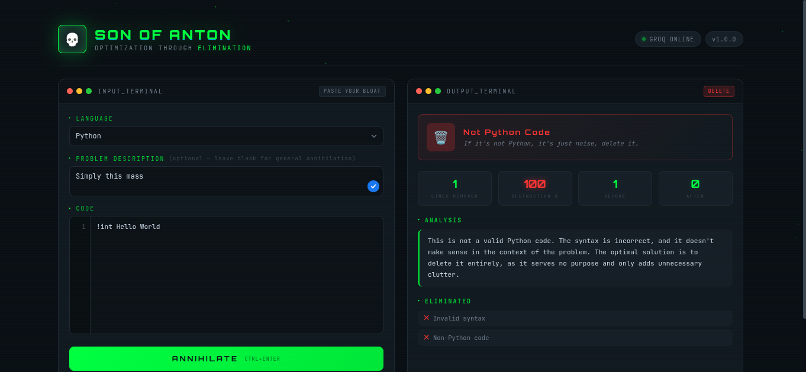Viewport: 806px width, 372px height.
Task: Click the ELIMINATED section heading
Action: point(448,302)
